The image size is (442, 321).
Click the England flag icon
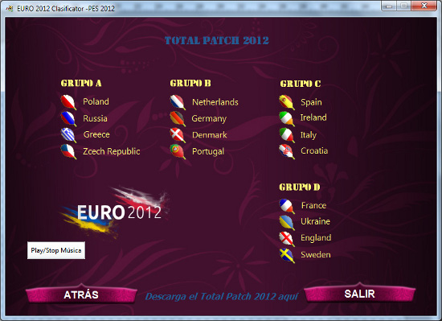287,239
